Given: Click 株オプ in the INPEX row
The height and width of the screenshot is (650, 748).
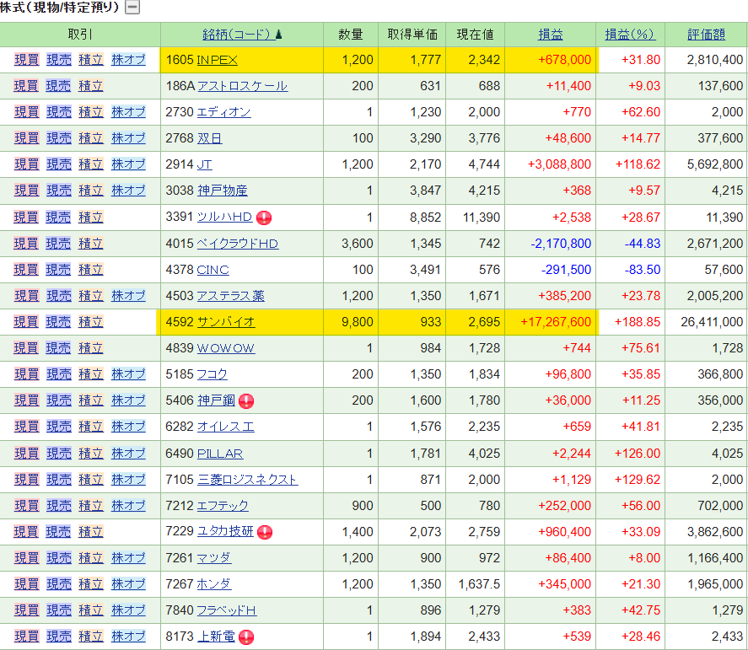Looking at the screenshot, I should pyautogui.click(x=128, y=60).
